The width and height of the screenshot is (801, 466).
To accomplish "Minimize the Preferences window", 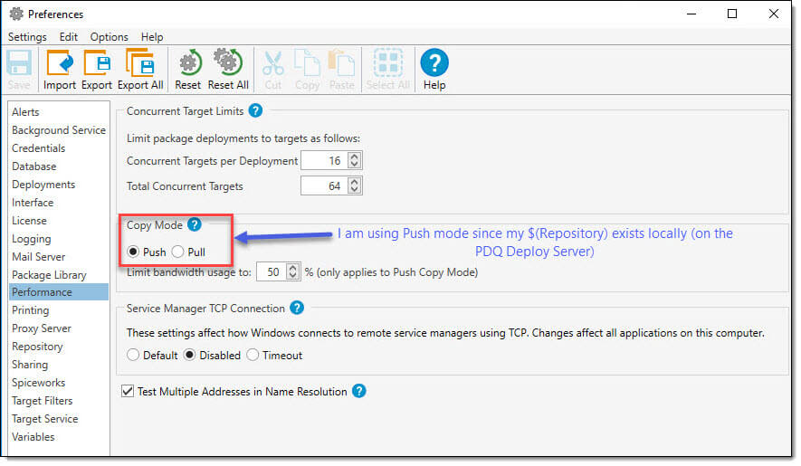I will [691, 14].
